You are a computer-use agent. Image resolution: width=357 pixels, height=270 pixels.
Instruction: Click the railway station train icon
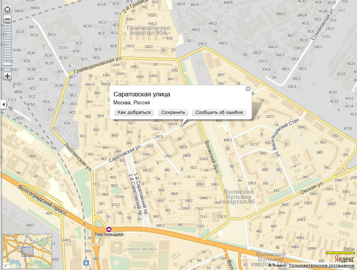[87, 262]
